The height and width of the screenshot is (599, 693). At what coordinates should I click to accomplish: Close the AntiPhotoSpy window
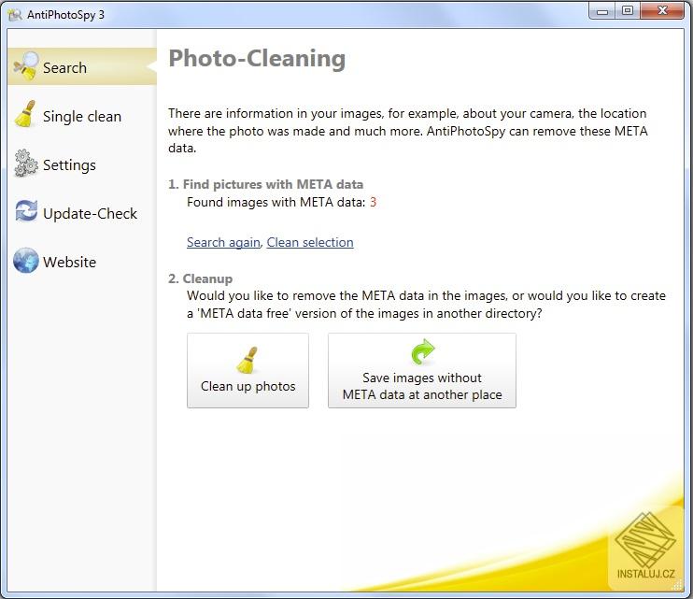point(662,10)
